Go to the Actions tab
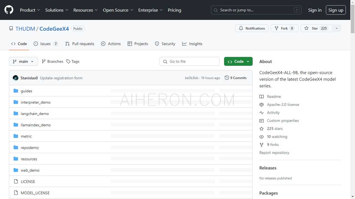355x199 pixels. (x=111, y=44)
